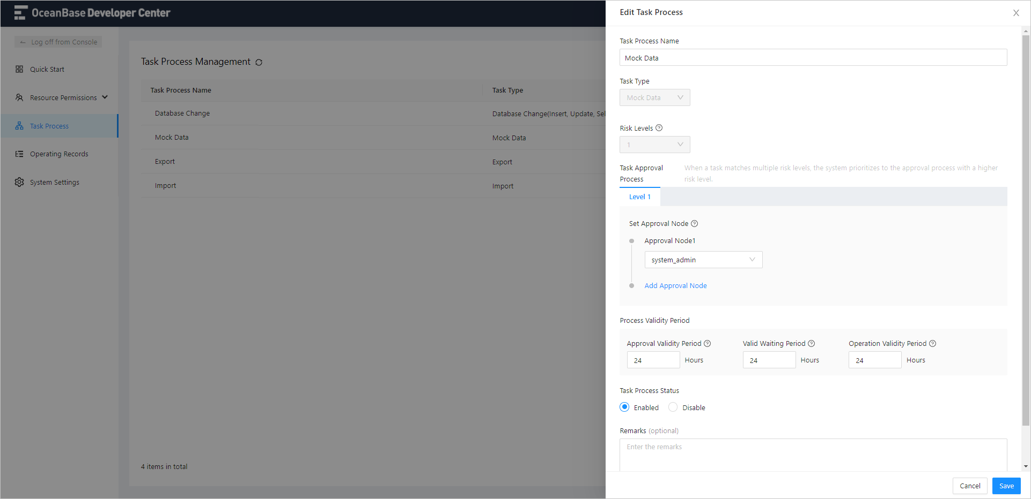Click the Remarks text area

point(813,455)
